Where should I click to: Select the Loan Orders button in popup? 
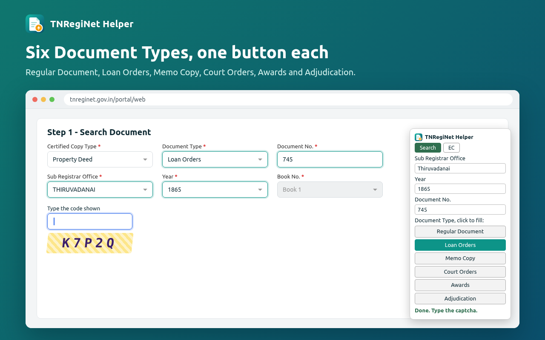[x=460, y=245]
